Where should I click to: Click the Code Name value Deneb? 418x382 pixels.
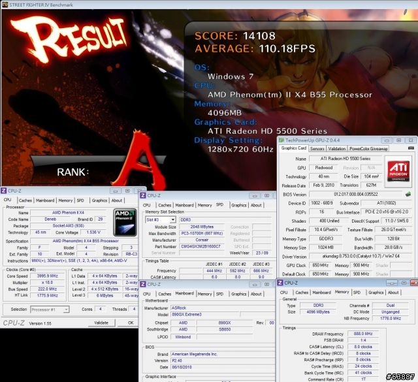pos(50,219)
